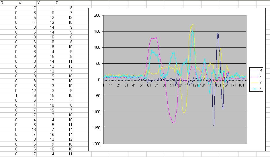Screen dimensions: 270x157
Task: Select the R column header cell
Action: (x=9, y=3)
